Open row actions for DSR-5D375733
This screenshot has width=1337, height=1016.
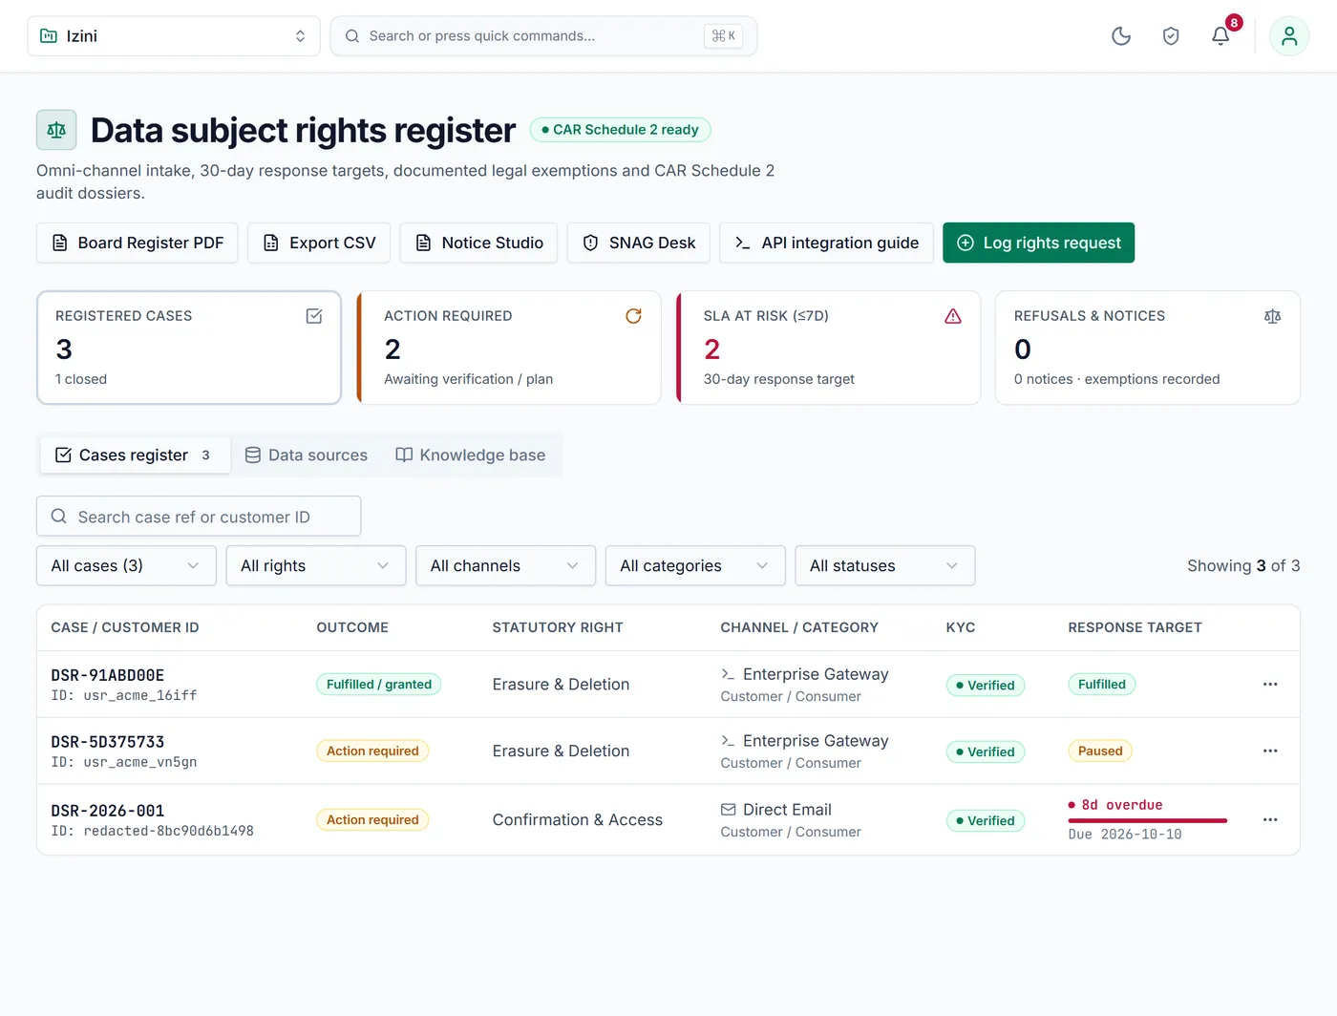click(x=1270, y=751)
